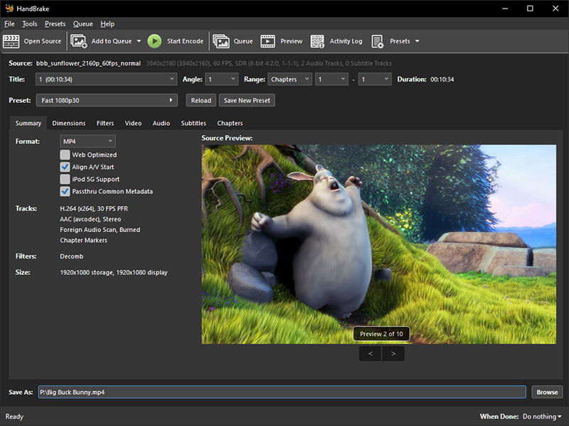The height and width of the screenshot is (426, 569).
Task: Open the When Done dropdown
Action: click(x=542, y=417)
